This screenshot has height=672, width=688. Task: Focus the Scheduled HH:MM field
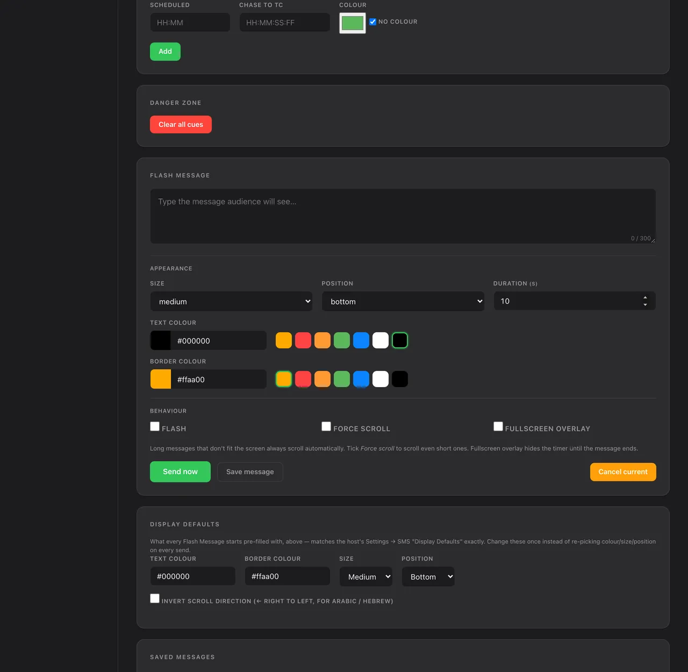coord(190,23)
